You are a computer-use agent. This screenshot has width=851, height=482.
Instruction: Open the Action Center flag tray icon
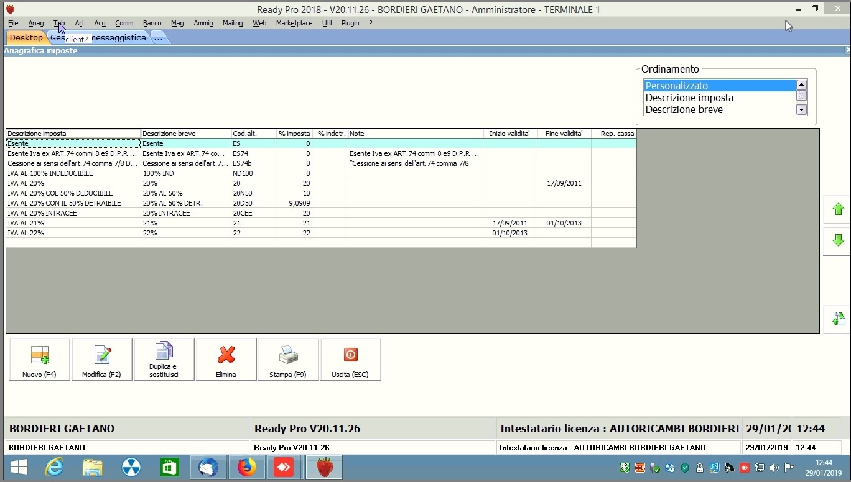click(789, 468)
